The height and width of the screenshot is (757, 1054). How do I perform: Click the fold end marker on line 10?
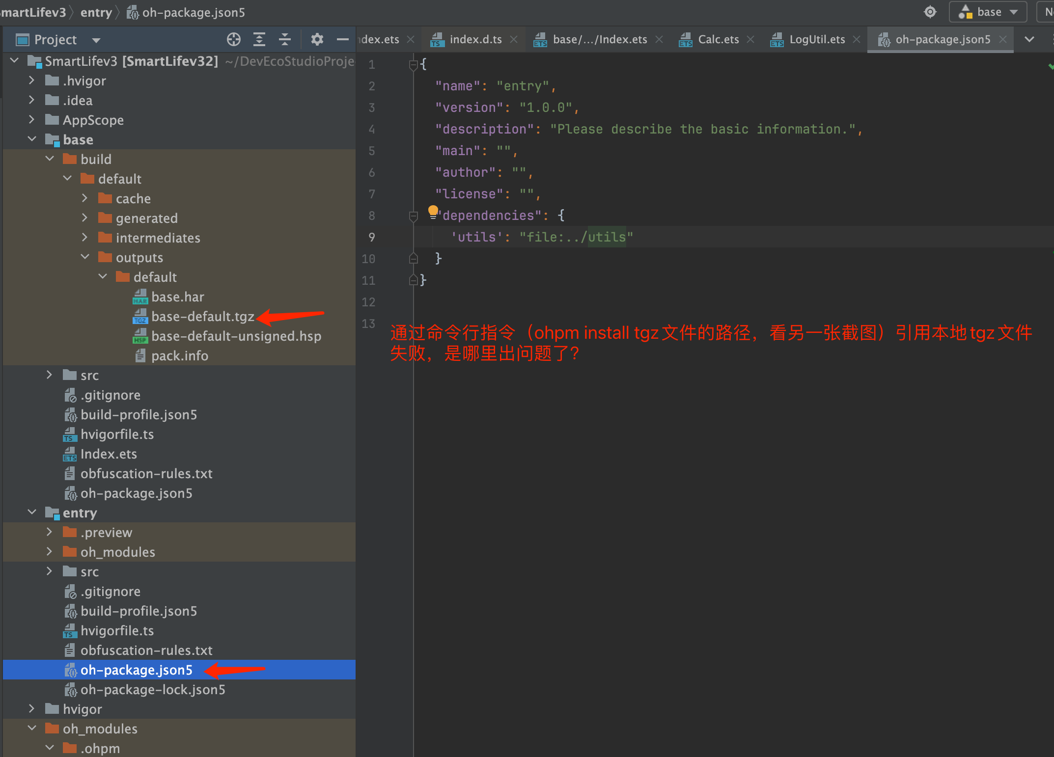tap(414, 259)
